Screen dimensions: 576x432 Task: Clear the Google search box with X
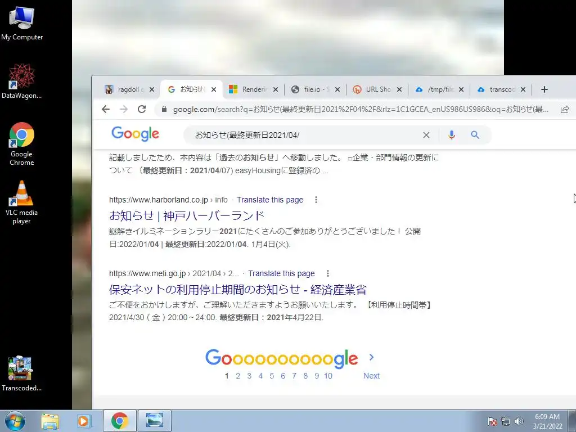pyautogui.click(x=426, y=135)
